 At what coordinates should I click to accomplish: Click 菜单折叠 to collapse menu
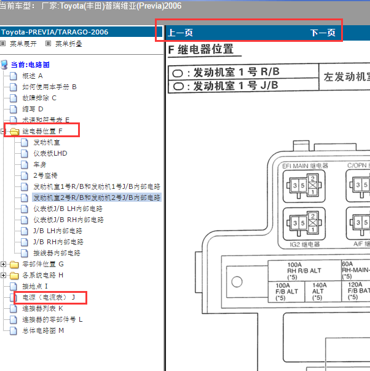69,44
